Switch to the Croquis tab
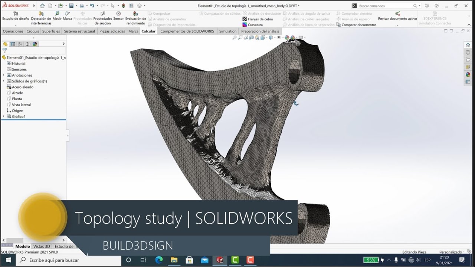 [x=33, y=31]
